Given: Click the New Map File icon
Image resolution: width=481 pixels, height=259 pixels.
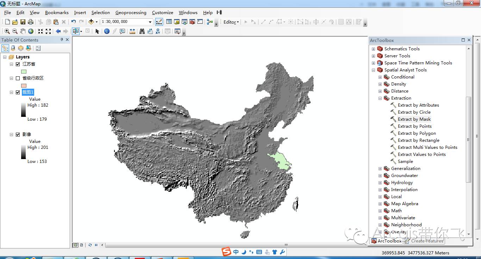Looking at the screenshot, I should [x=7, y=22].
